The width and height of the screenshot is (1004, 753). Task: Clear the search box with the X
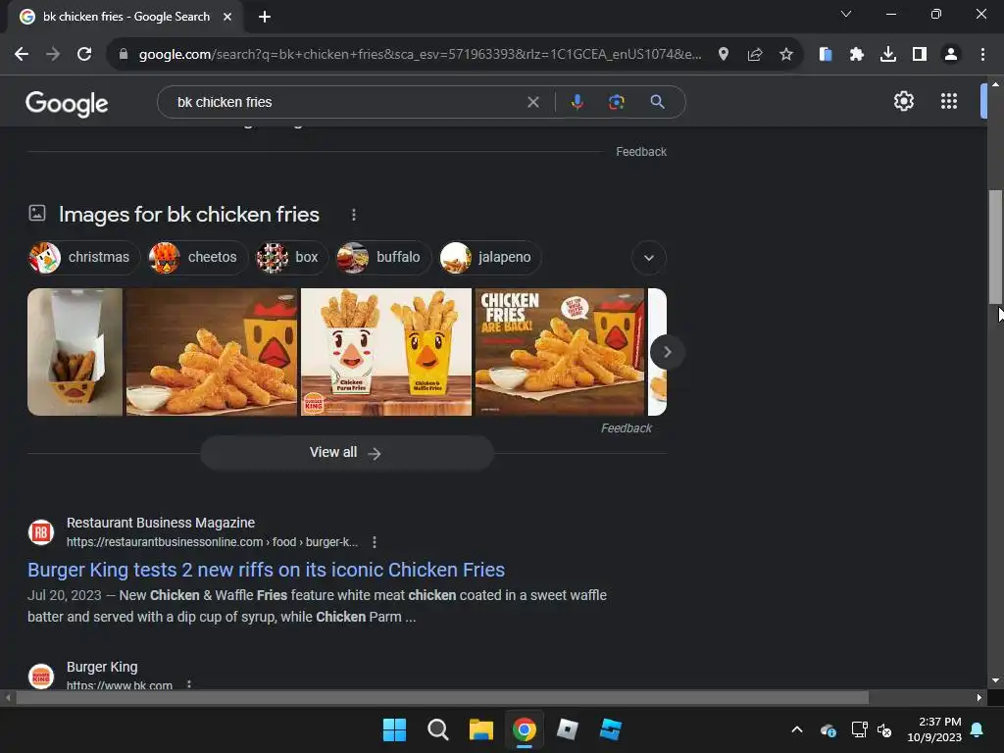(x=532, y=102)
